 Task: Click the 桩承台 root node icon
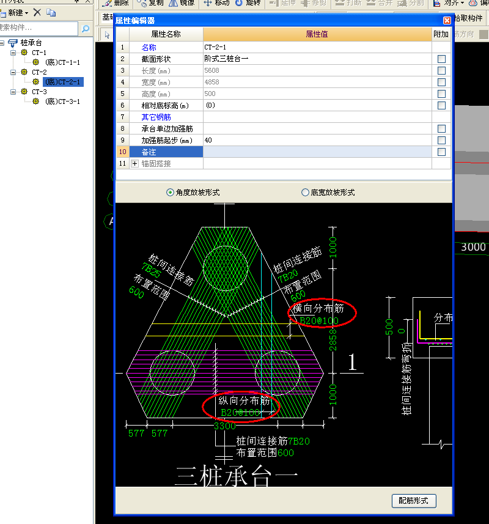point(13,43)
